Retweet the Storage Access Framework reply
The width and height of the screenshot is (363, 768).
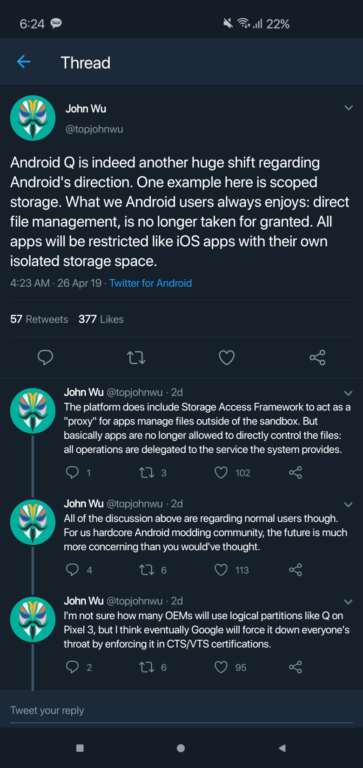tap(147, 473)
